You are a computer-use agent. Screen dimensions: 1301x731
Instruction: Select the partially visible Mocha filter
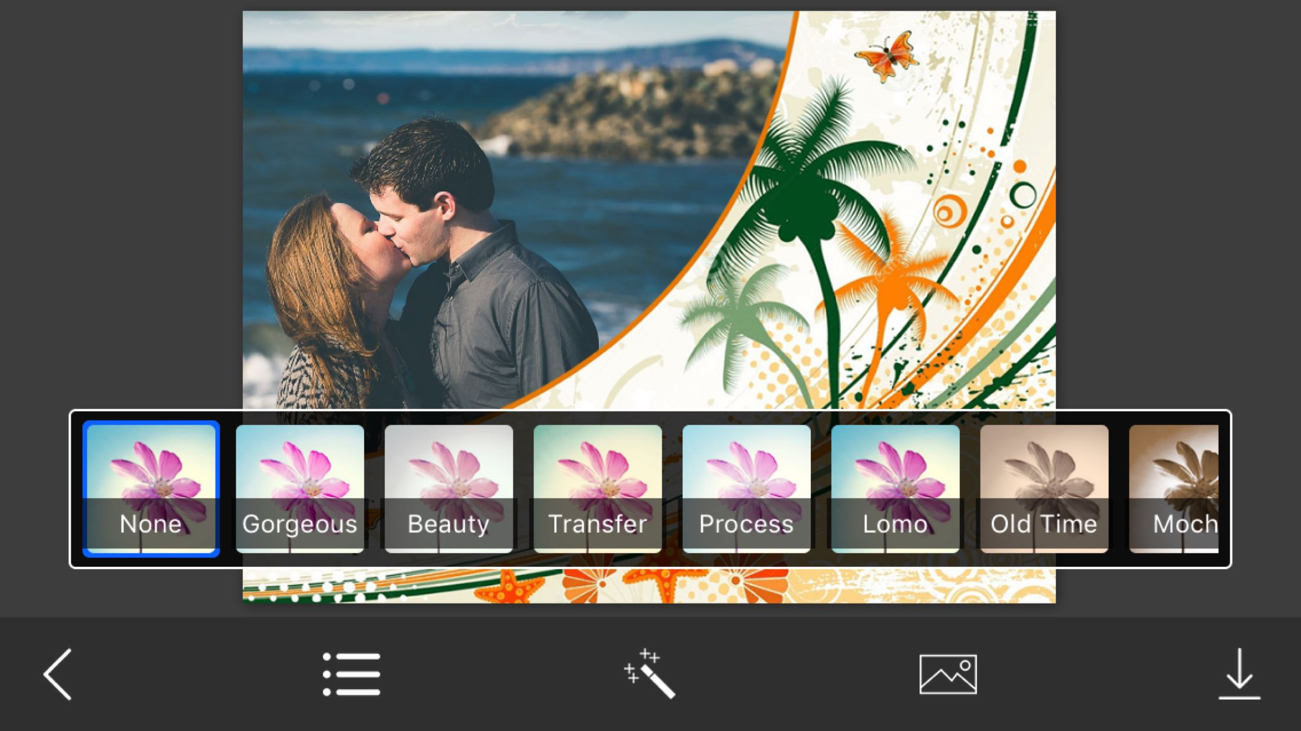click(1174, 489)
